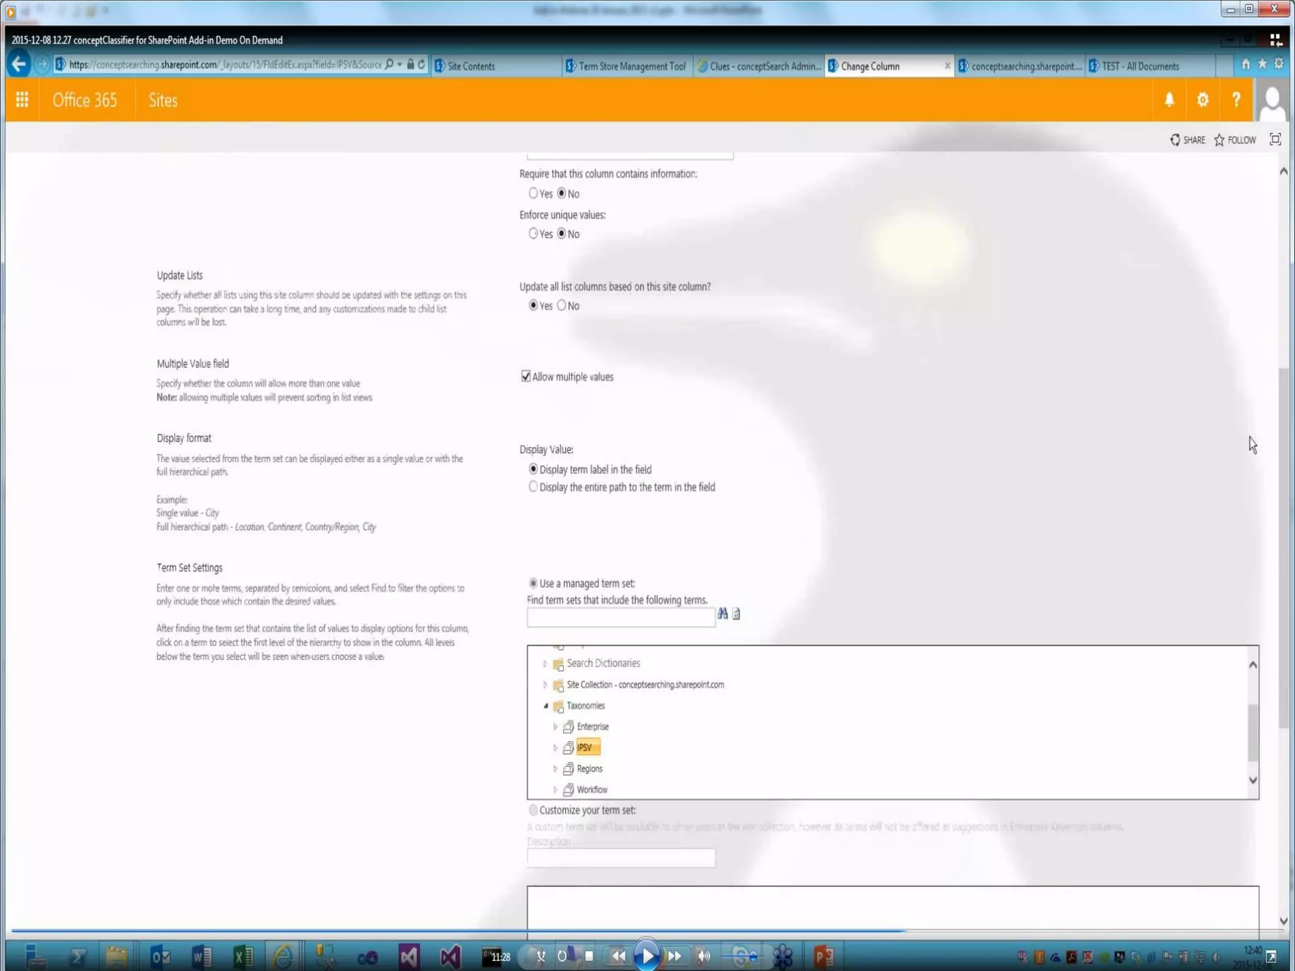Expand the Search Dictionaries group
The height and width of the screenshot is (971, 1295).
pos(545,663)
